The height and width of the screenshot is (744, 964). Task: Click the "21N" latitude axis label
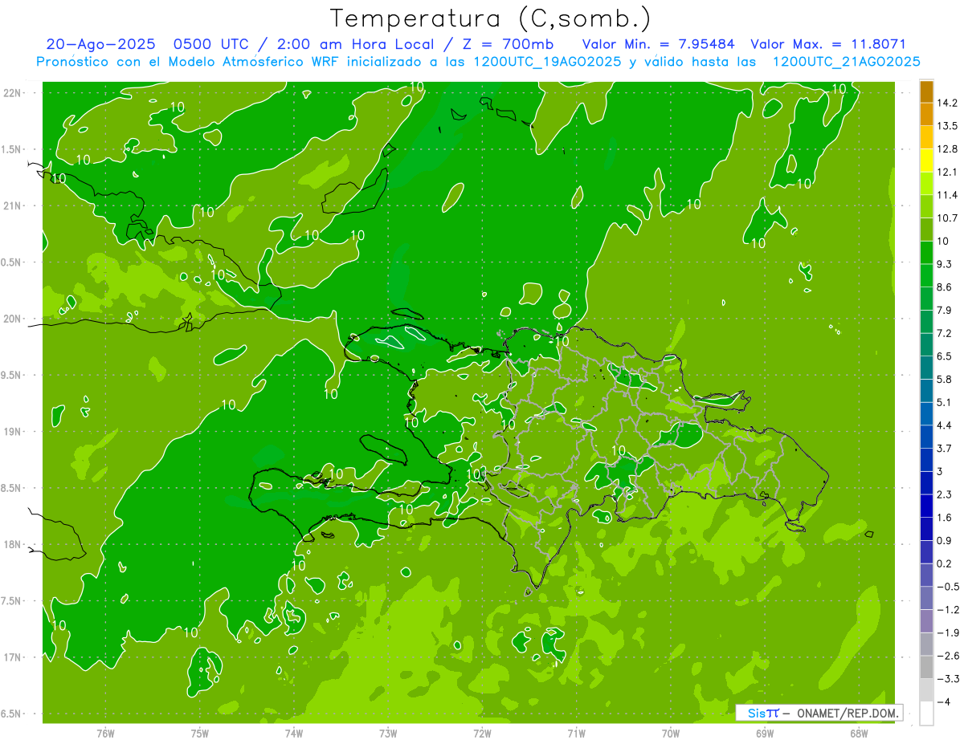pos(13,206)
